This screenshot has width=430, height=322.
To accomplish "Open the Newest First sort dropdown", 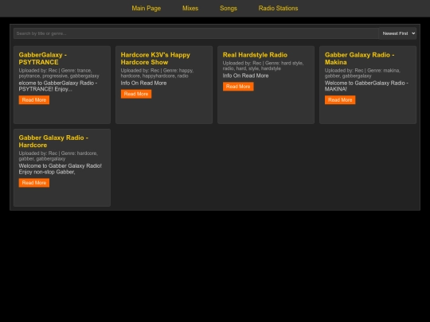I will pyautogui.click(x=397, y=33).
